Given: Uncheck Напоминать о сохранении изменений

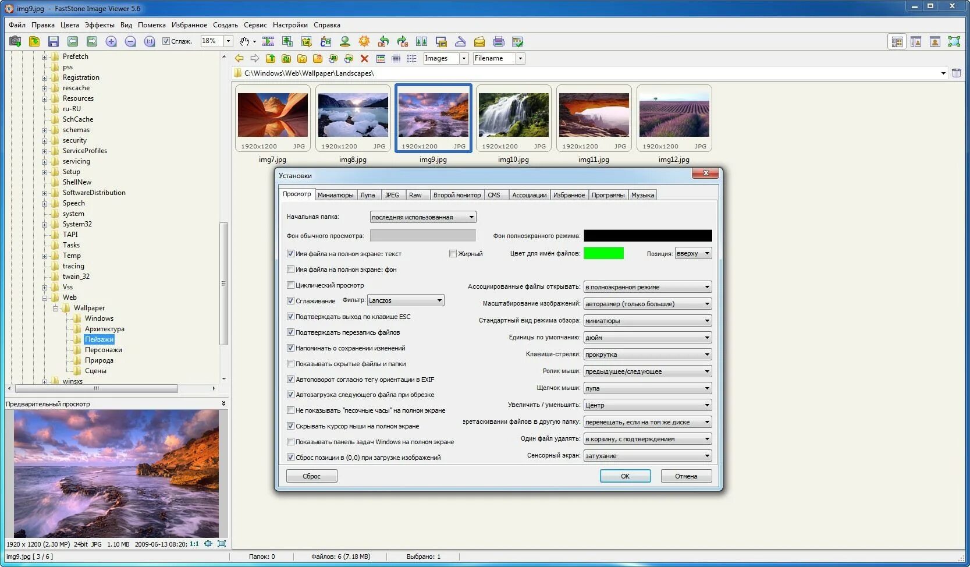Looking at the screenshot, I should point(290,348).
